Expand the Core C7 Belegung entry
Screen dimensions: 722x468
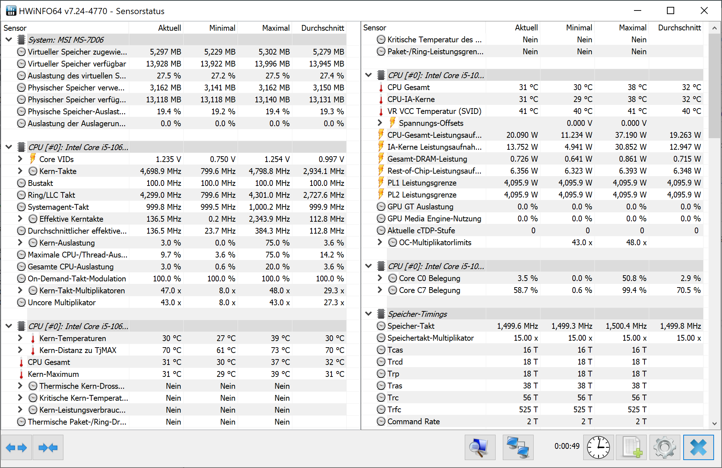click(380, 290)
